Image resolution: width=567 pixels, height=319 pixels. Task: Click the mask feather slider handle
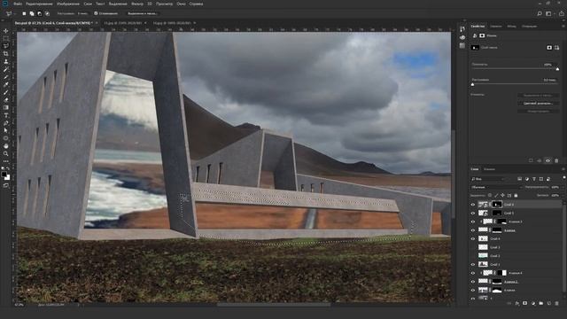pos(472,85)
